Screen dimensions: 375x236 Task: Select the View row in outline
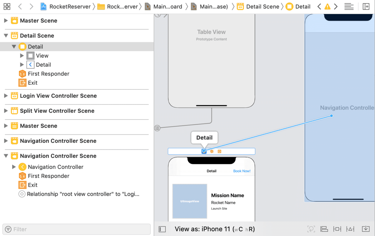[x=77, y=56]
